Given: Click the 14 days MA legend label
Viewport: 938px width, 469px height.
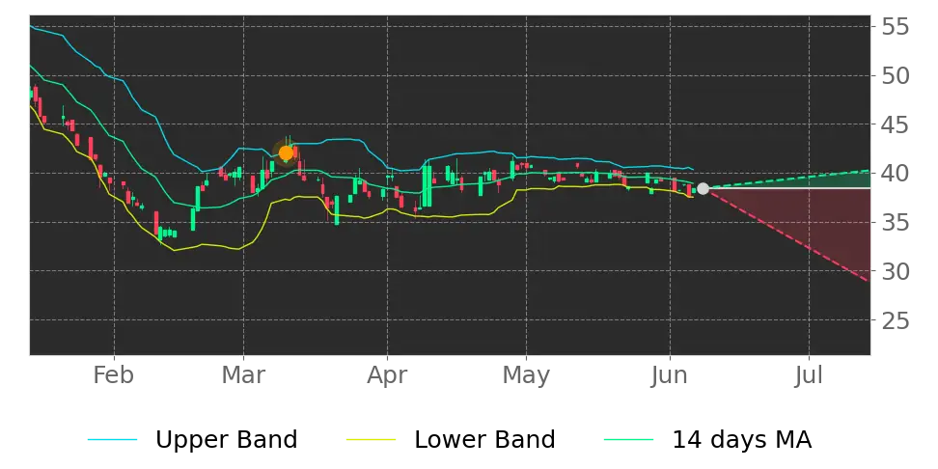Looking at the screenshot, I should (x=742, y=440).
